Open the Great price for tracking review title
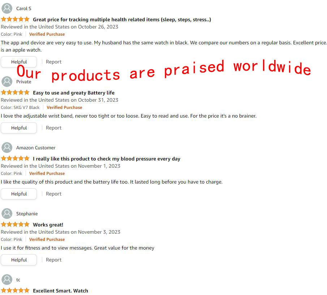 pos(122,19)
